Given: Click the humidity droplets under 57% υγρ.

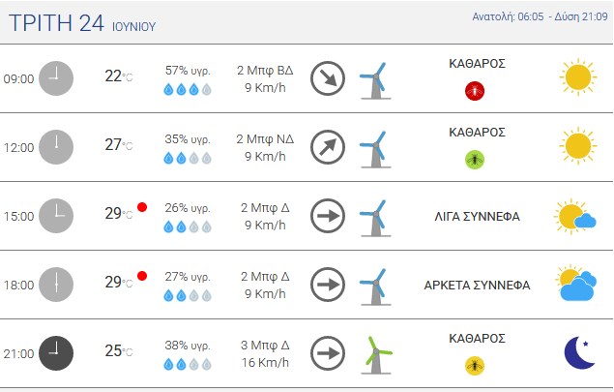Looking at the screenshot, I should [188, 90].
